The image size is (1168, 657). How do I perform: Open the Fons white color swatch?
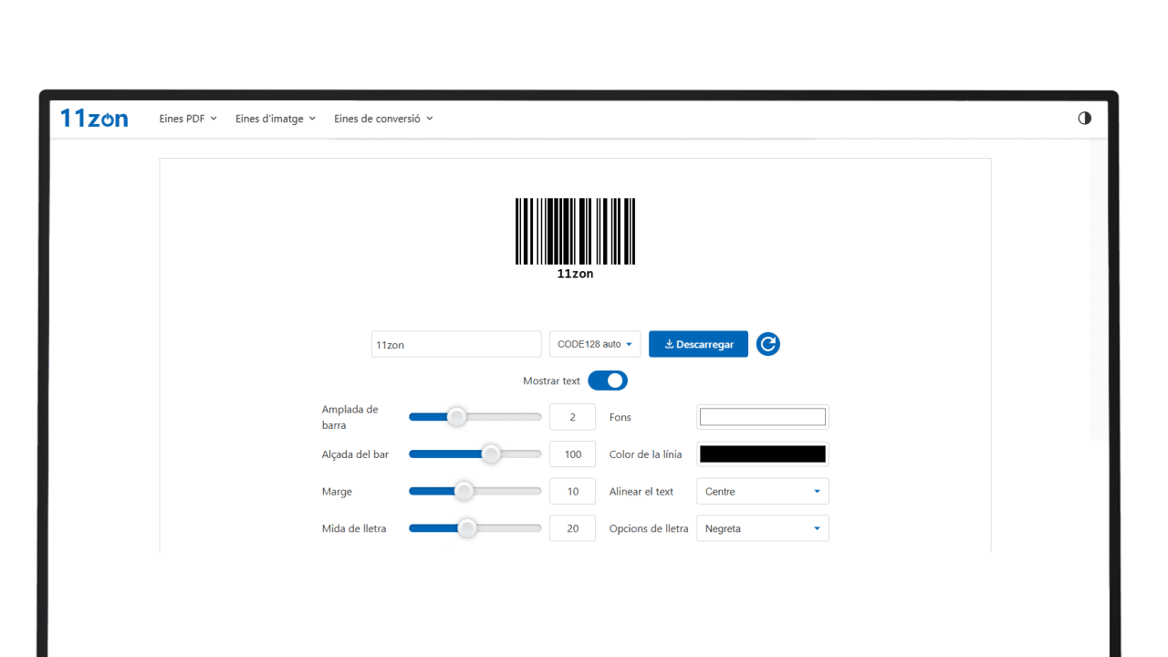coord(763,417)
